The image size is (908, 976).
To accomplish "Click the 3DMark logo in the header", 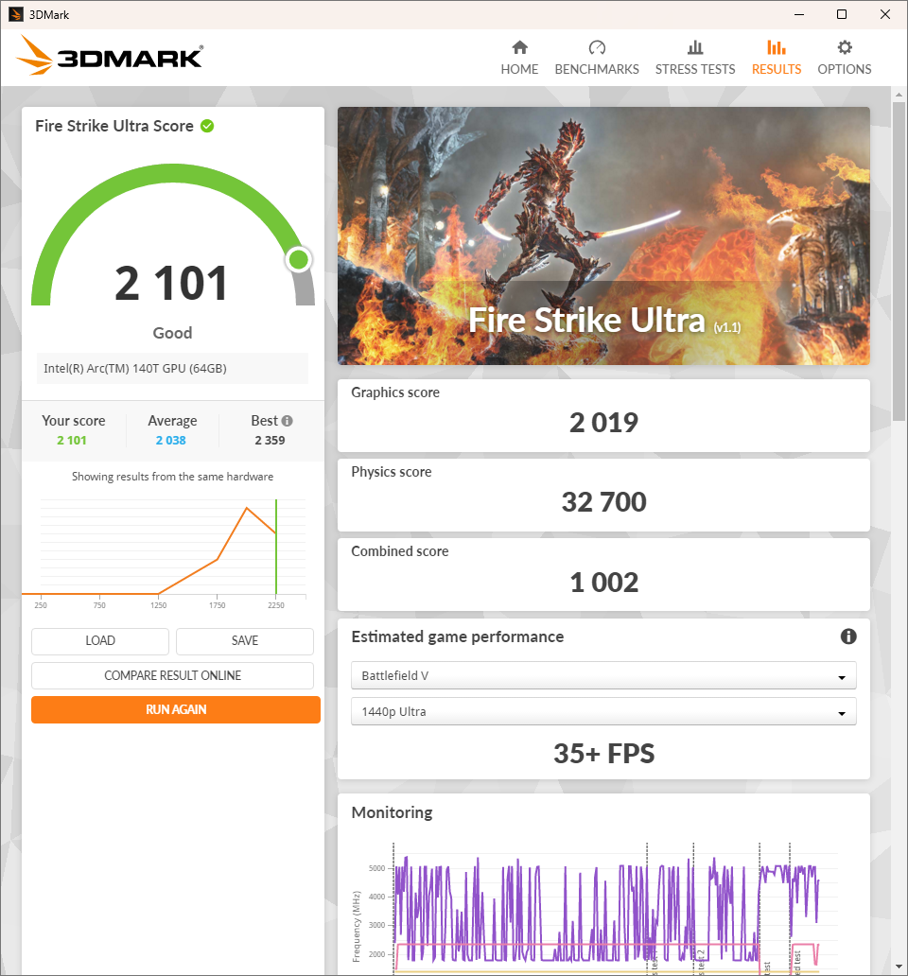I will 110,57.
